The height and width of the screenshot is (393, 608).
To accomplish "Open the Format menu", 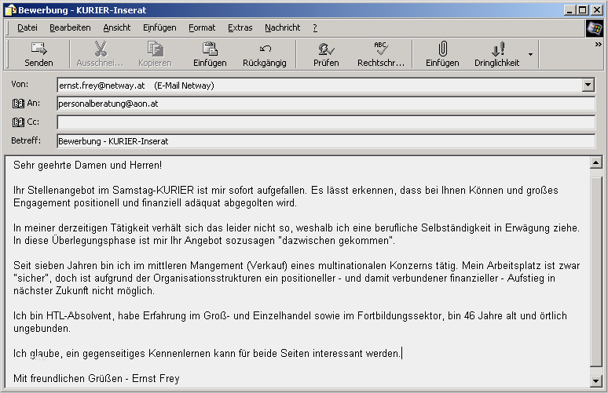I will point(202,27).
